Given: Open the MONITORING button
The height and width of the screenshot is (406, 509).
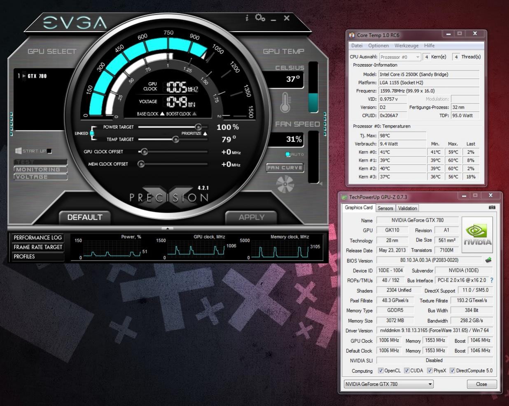Looking at the screenshot, I should pyautogui.click(x=41, y=169).
